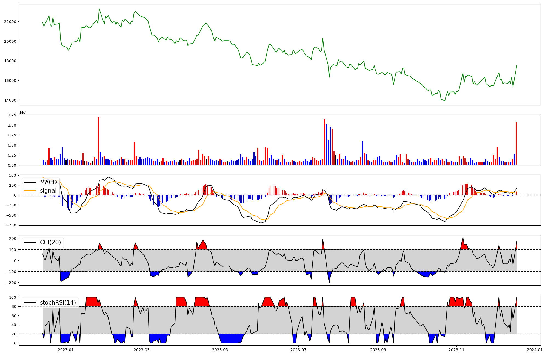This screenshot has width=548, height=356.
Task: Click the 1.25 volume axis tick label
Action: click(x=12, y=115)
